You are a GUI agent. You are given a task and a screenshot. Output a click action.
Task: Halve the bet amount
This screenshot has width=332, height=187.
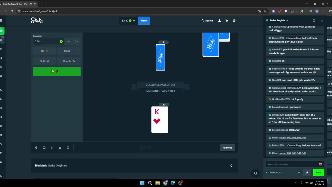(x=68, y=42)
